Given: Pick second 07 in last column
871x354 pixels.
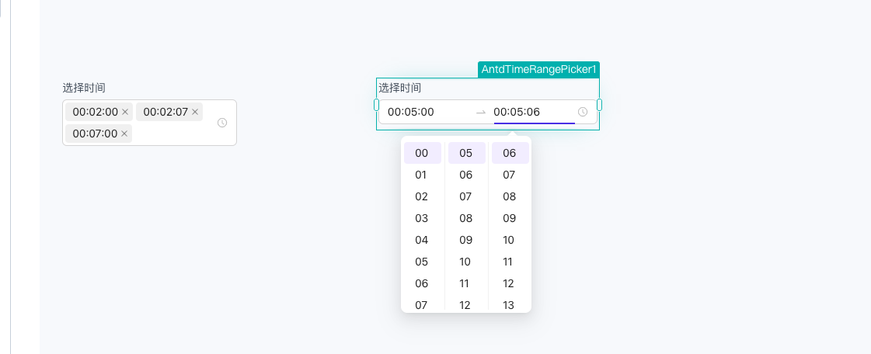Looking at the screenshot, I should (x=510, y=175).
